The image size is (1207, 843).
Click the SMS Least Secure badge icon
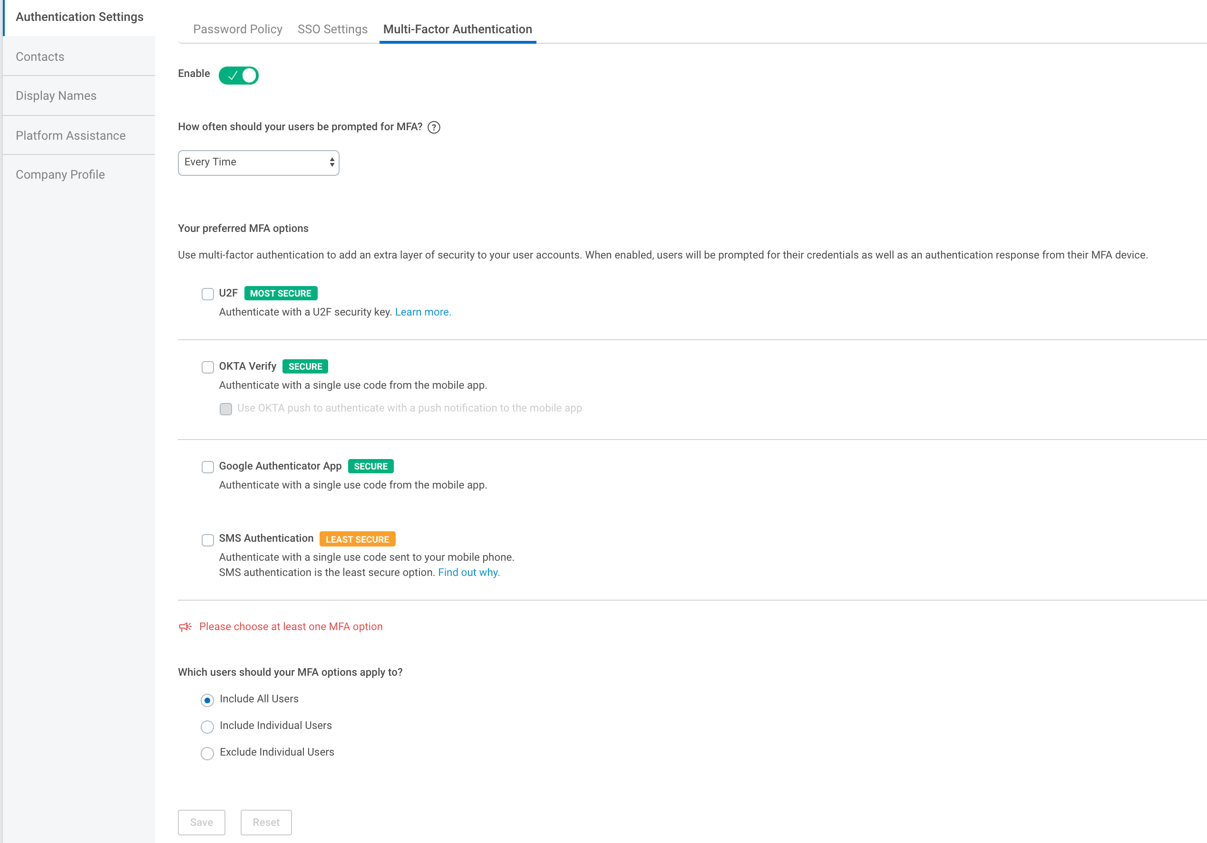[357, 539]
